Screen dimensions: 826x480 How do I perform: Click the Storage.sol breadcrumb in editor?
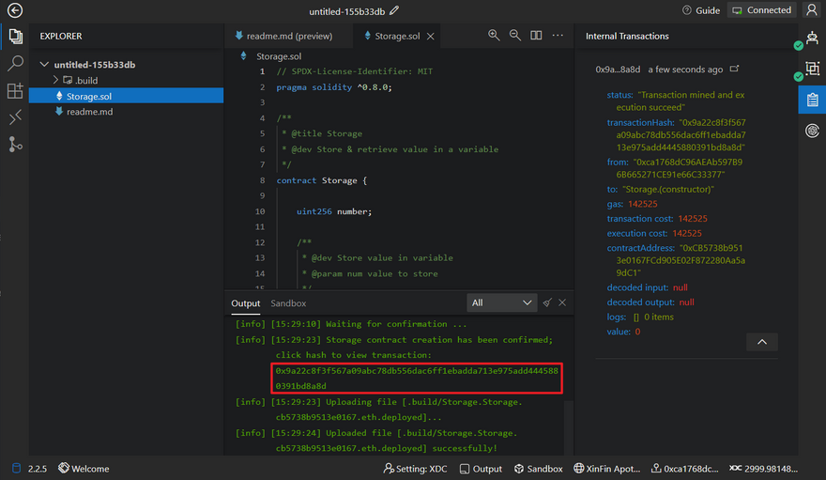pyautogui.click(x=279, y=55)
